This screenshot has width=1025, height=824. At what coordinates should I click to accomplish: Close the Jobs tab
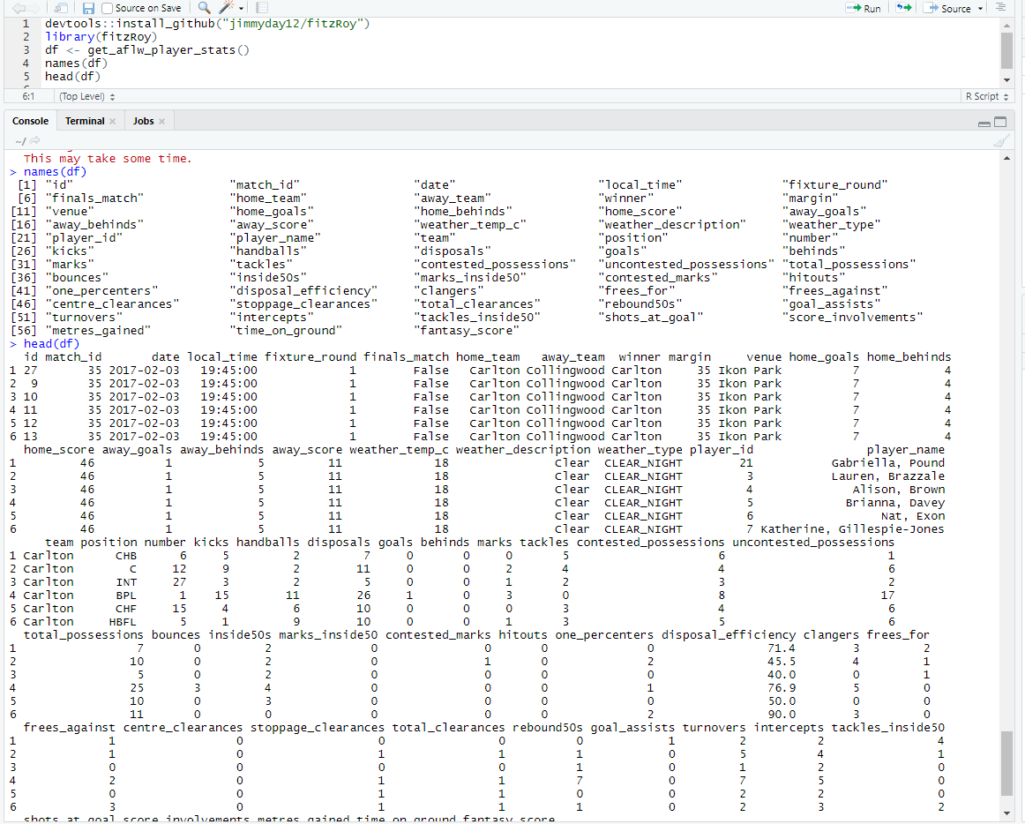pos(161,121)
